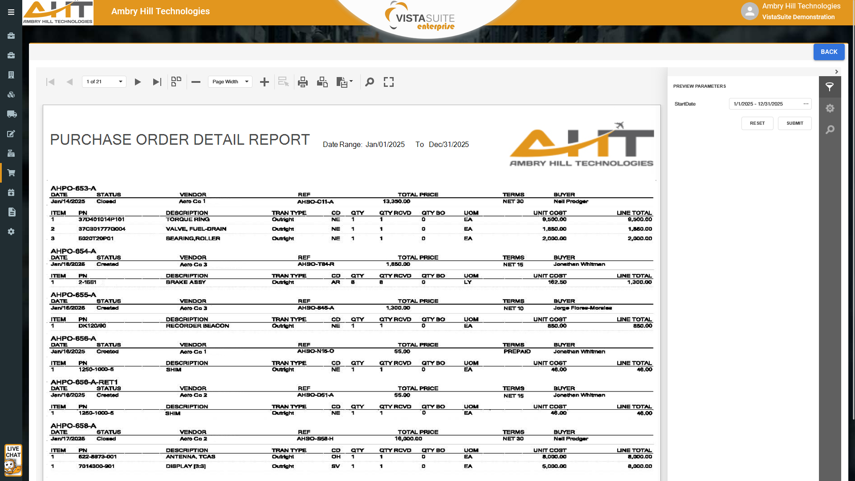Print the report using the printer icon
Image resolution: width=855 pixels, height=481 pixels.
[x=303, y=82]
